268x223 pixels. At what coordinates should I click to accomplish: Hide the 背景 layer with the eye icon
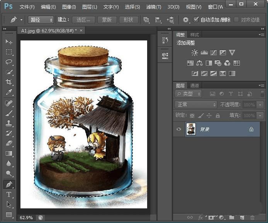[178, 129]
